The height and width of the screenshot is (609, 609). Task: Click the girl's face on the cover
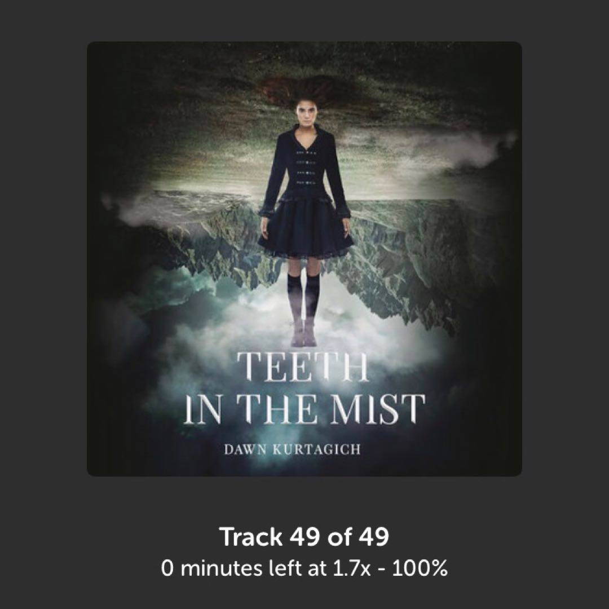click(306, 114)
